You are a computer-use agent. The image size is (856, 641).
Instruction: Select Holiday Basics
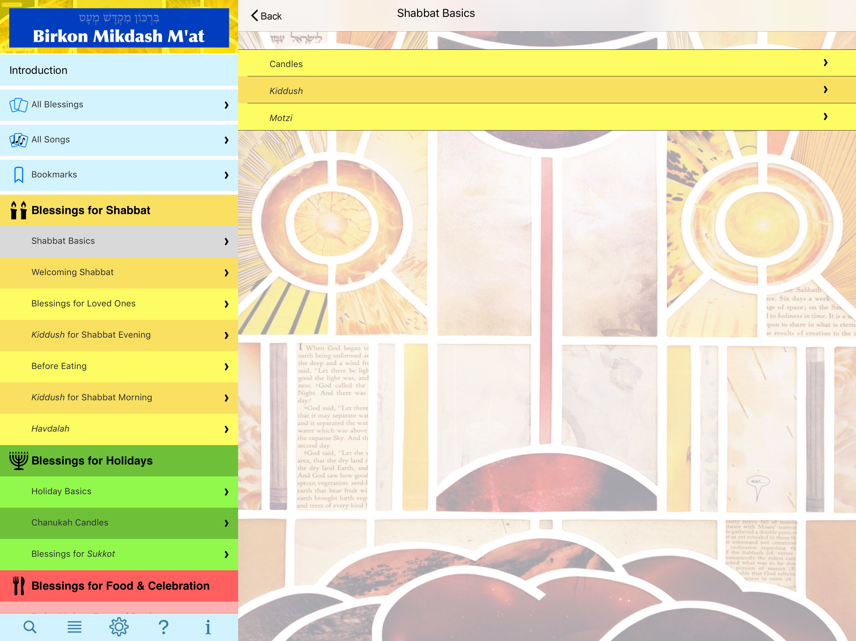click(119, 492)
